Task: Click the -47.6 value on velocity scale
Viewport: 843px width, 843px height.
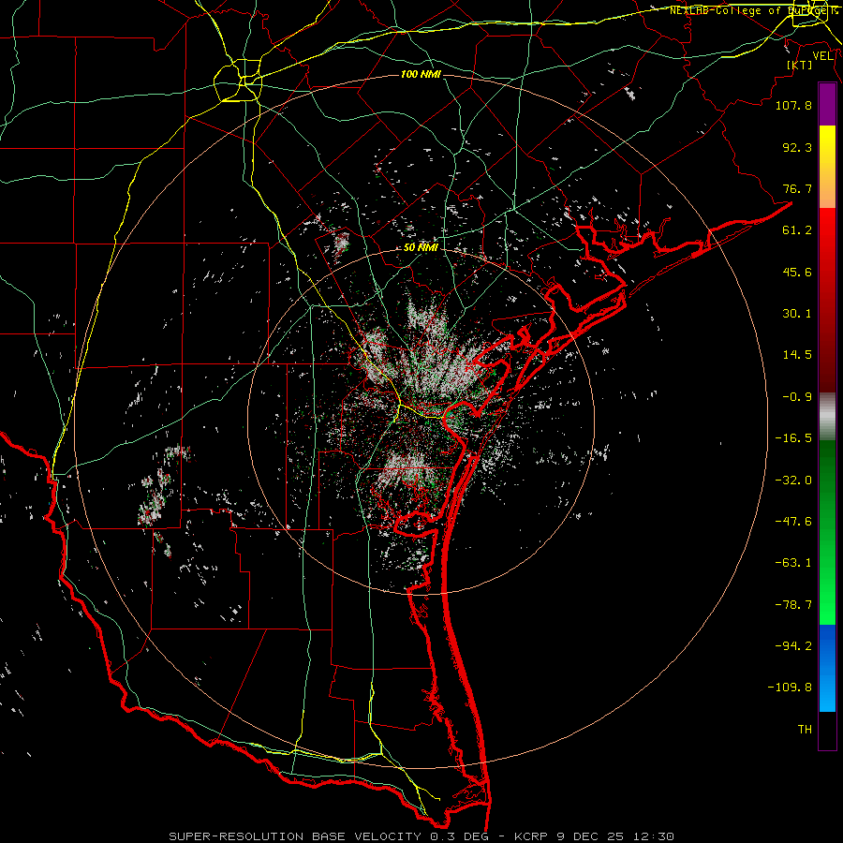Action: 793,522
